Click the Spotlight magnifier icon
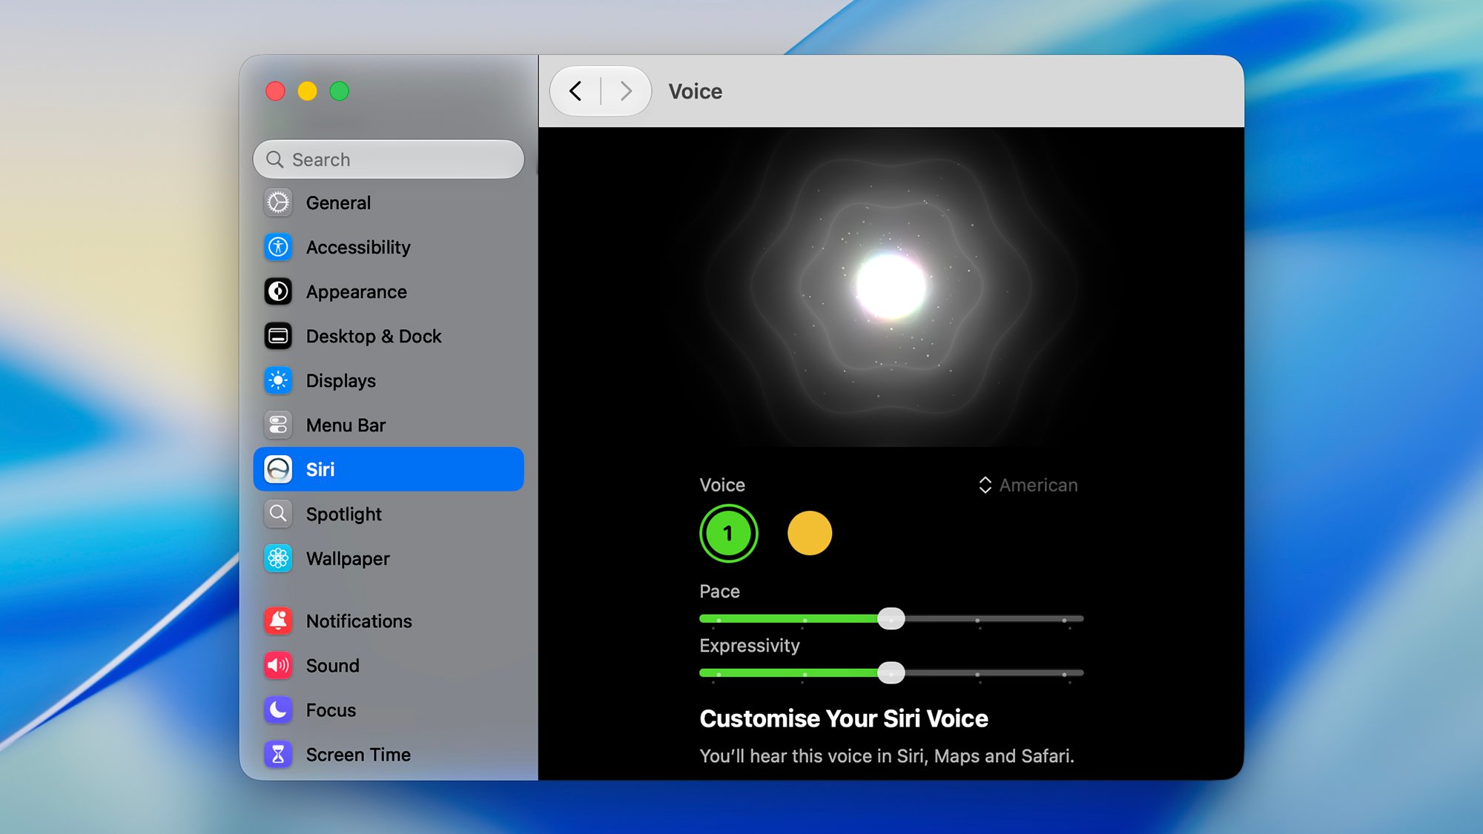Viewport: 1483px width, 834px height. [x=278, y=514]
